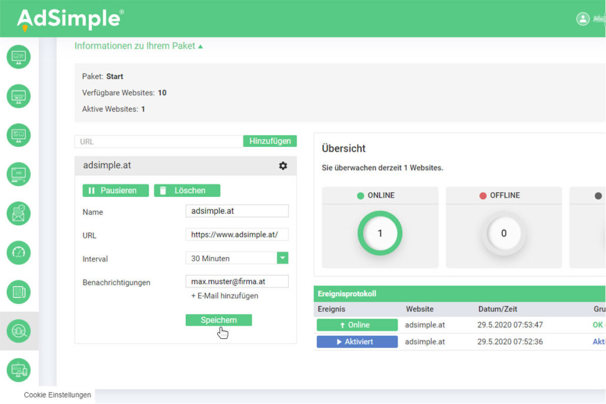Open settings gear for adsimple.at
The width and height of the screenshot is (606, 404).
283,166
